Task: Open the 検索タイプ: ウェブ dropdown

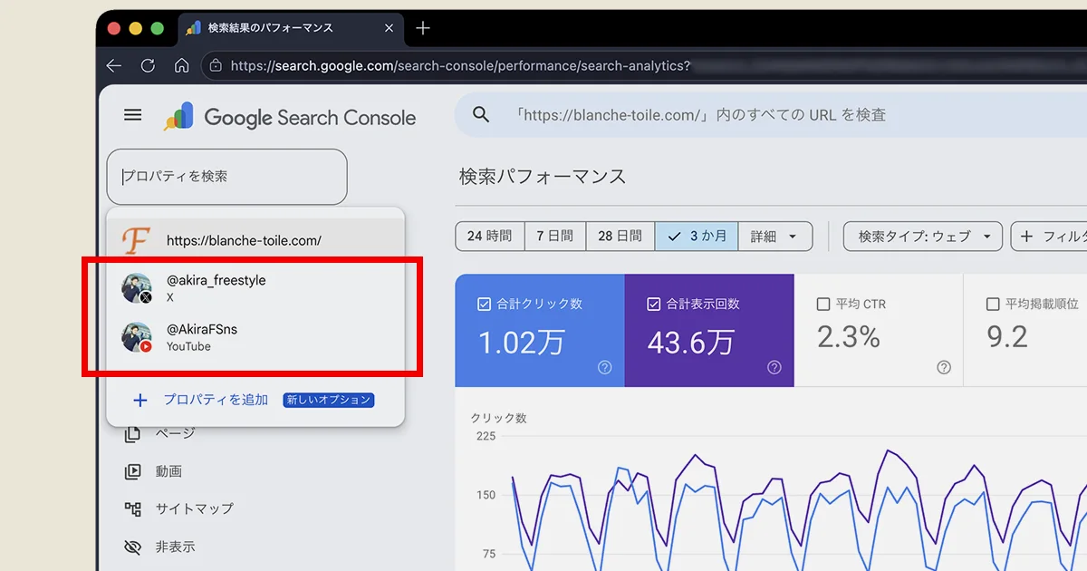Action: 923,237
